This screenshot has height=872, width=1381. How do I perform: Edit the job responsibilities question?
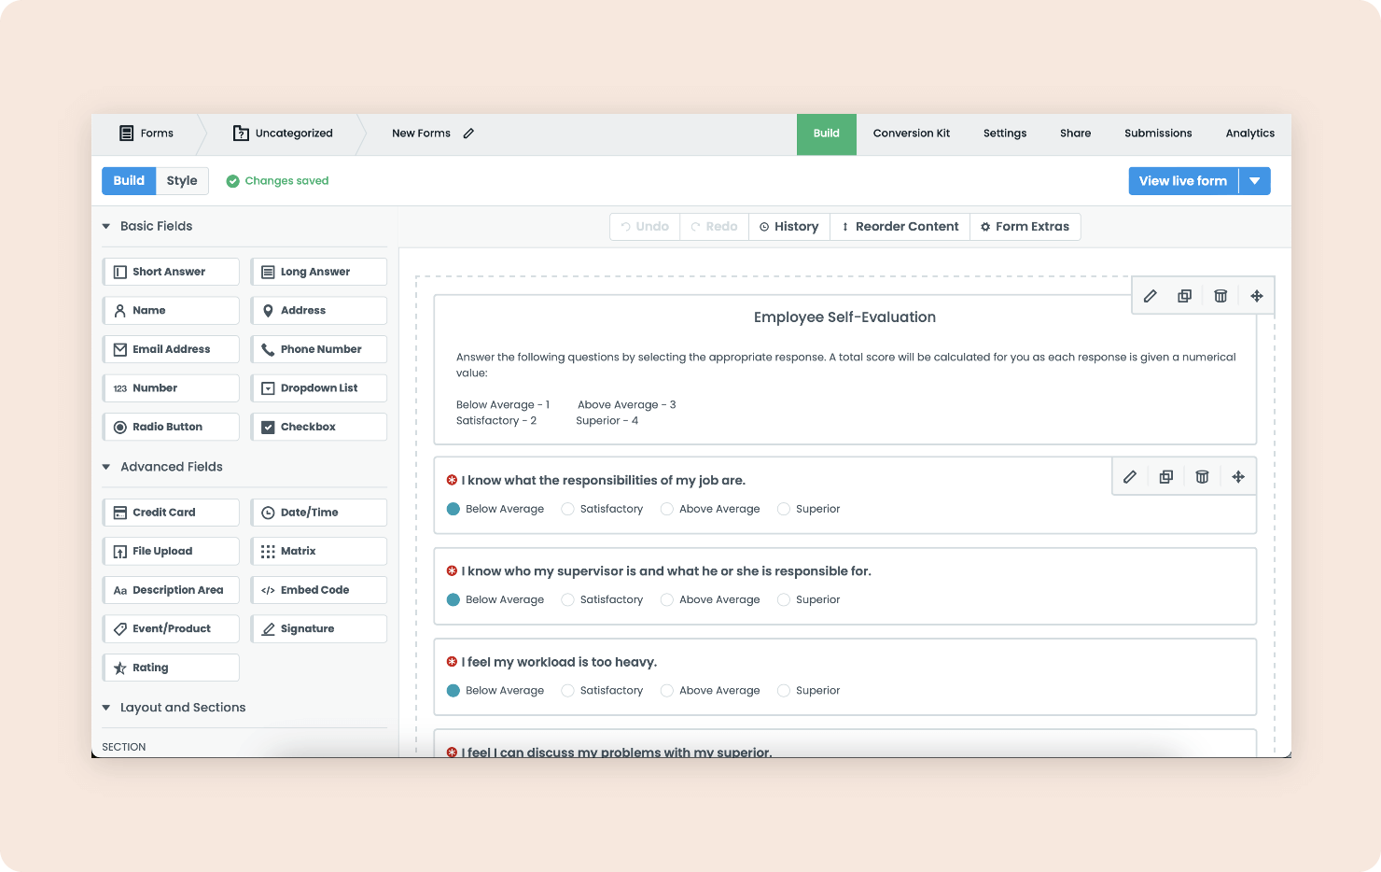pyautogui.click(x=1129, y=477)
